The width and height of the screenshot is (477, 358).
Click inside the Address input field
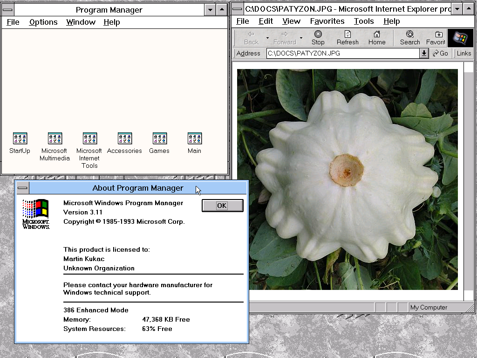click(x=342, y=54)
